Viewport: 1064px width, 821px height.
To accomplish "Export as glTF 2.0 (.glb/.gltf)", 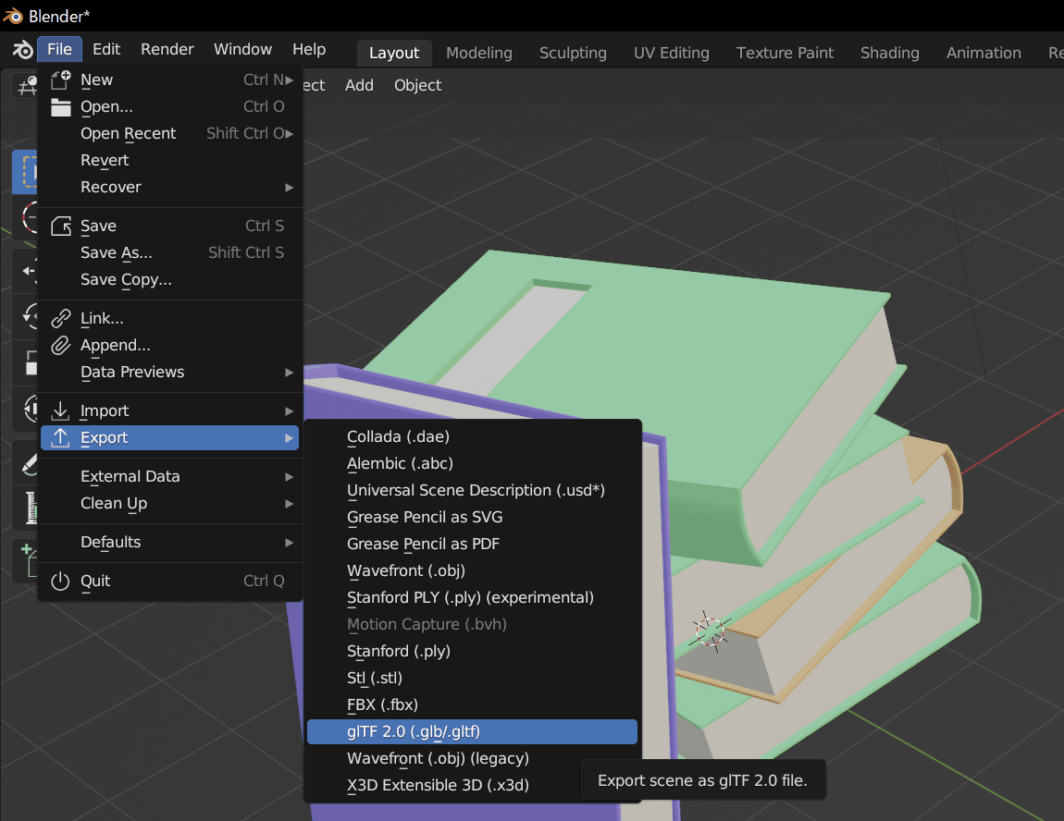I will [x=472, y=731].
